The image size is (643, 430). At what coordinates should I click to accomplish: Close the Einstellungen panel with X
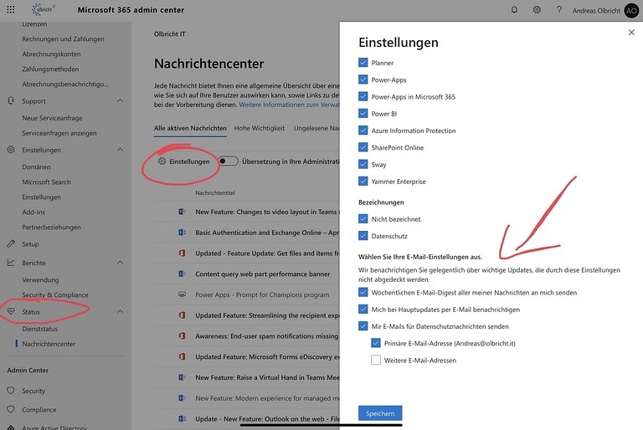[631, 33]
